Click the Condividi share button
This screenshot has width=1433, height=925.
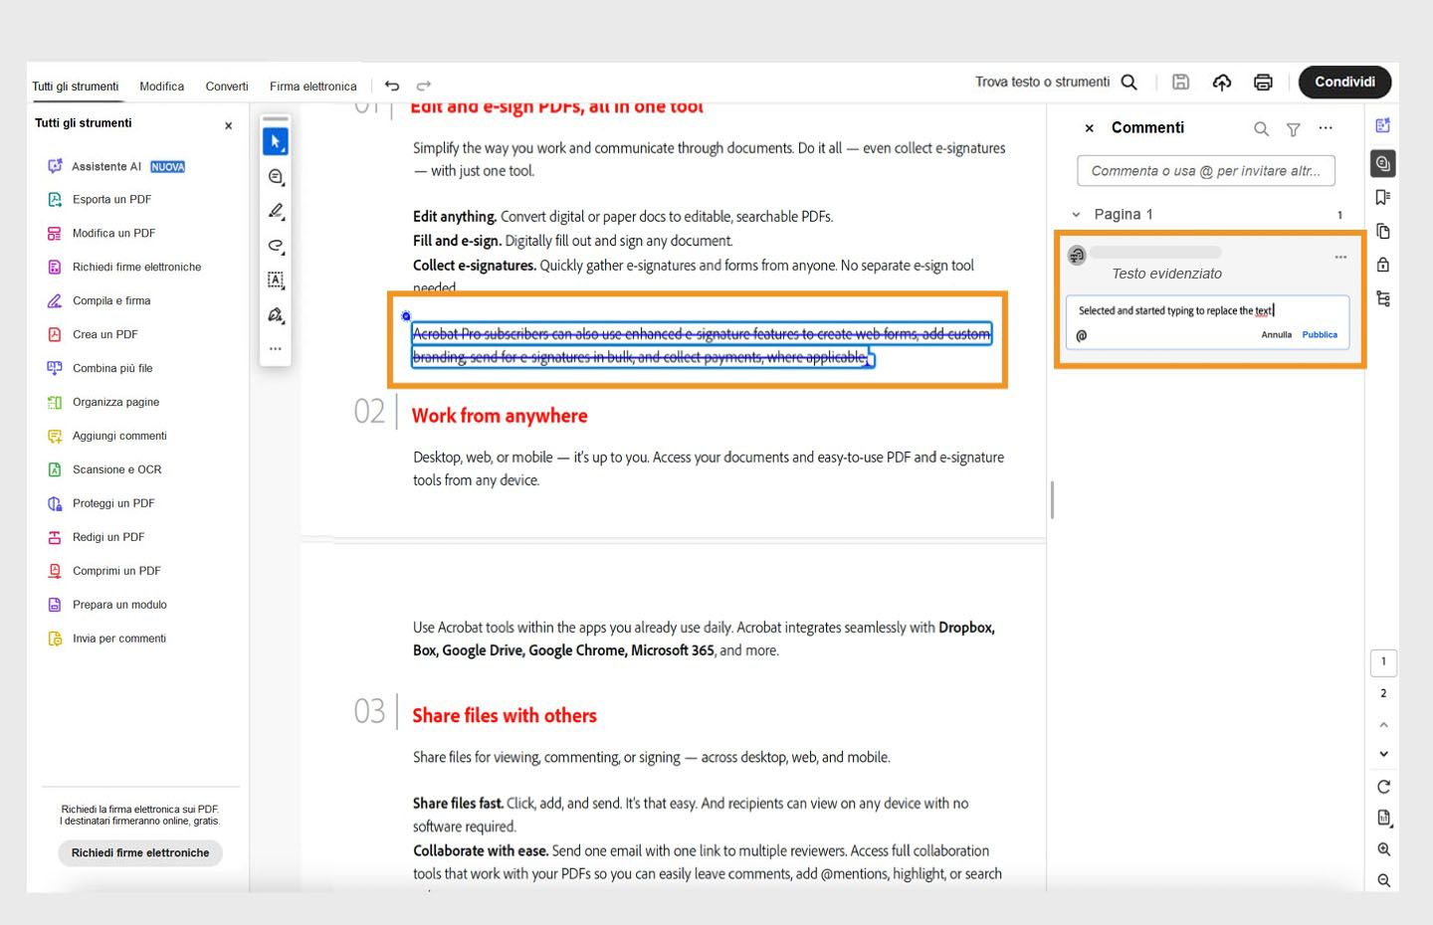pos(1345,82)
